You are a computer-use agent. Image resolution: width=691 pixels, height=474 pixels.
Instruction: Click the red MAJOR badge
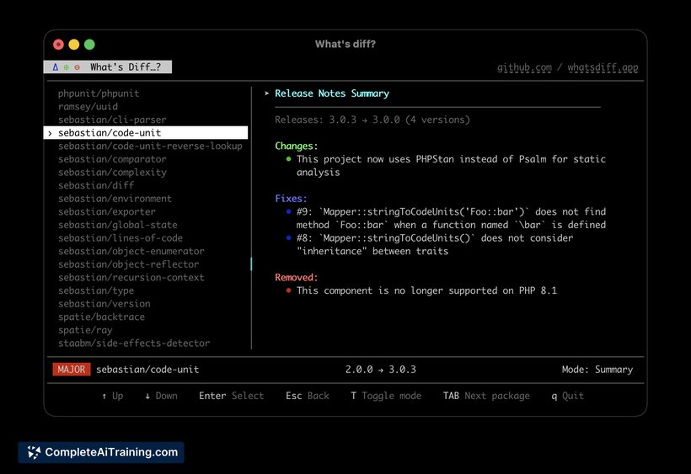(x=71, y=370)
